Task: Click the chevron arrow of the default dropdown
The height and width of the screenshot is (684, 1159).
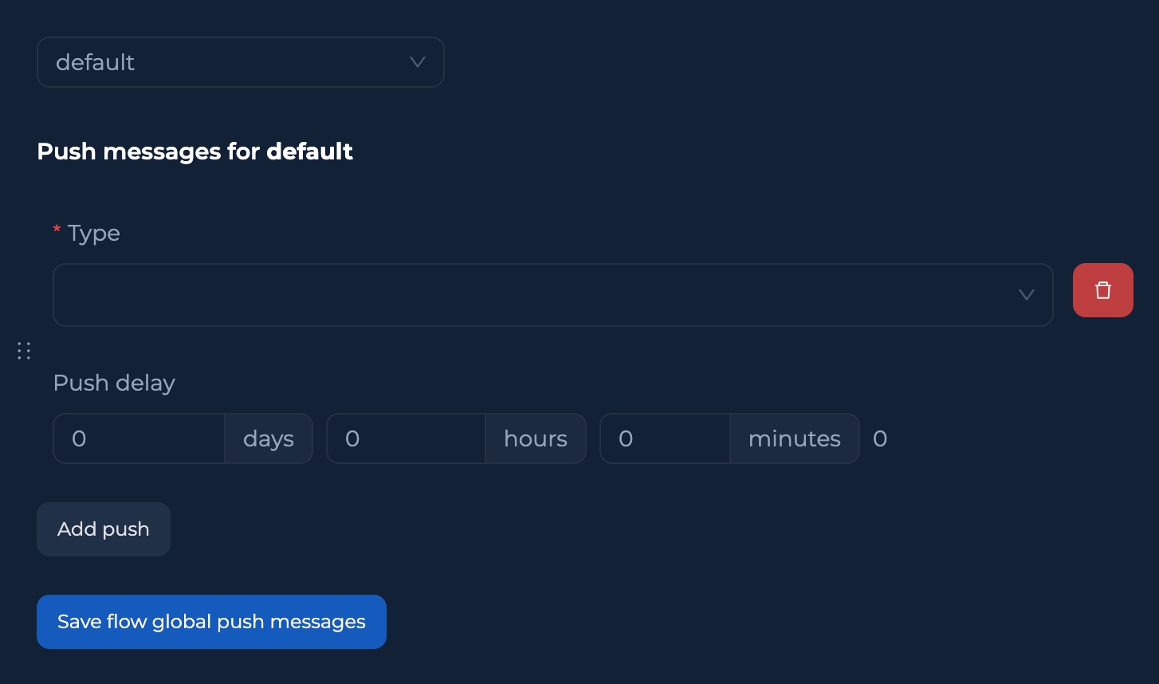Action: tap(417, 62)
